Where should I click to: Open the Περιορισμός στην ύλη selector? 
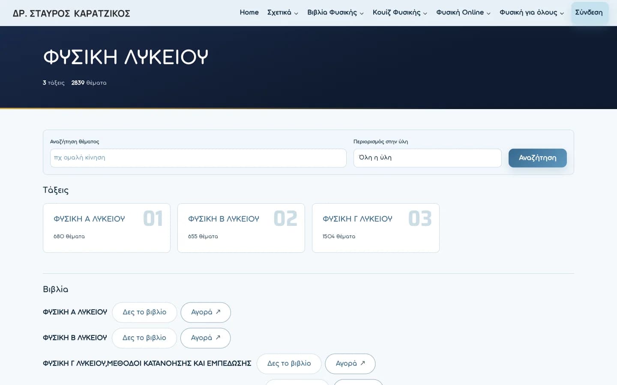[427, 158]
